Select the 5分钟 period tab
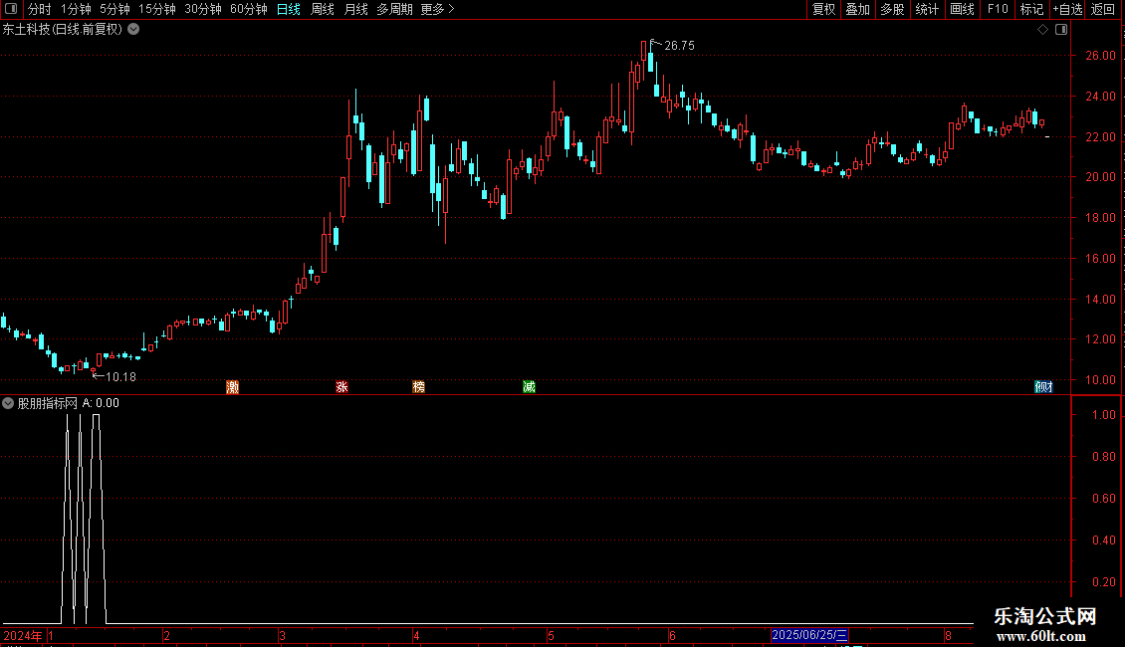This screenshot has height=647, width=1125. [x=114, y=9]
